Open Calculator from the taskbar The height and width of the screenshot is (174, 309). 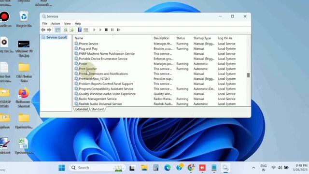click(x=156, y=168)
